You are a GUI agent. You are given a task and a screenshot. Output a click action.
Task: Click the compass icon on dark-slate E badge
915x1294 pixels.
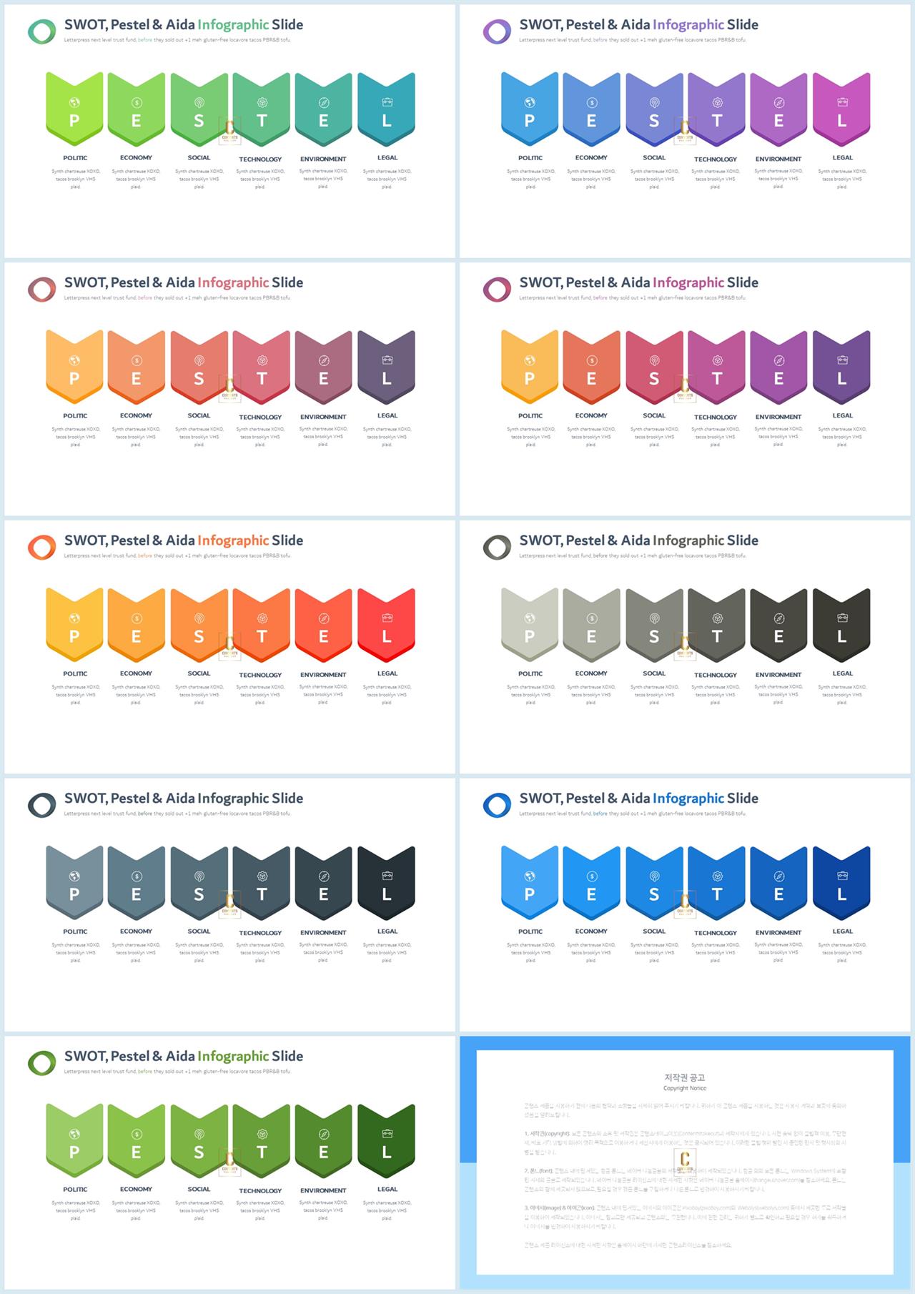click(324, 876)
